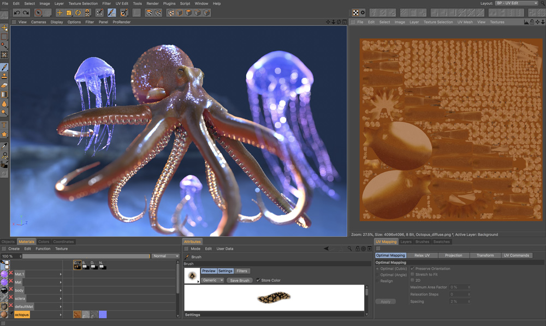Activate the 3D paint mode brush icon

[111, 13]
